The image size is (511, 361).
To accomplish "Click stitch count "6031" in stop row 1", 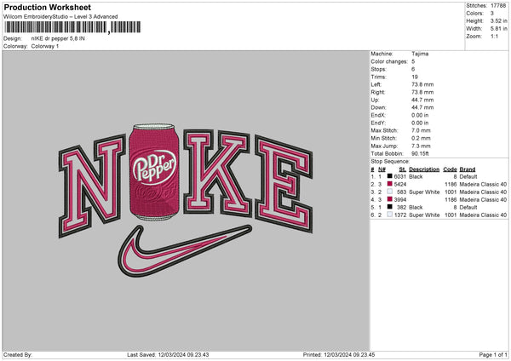I will [x=400, y=176].
